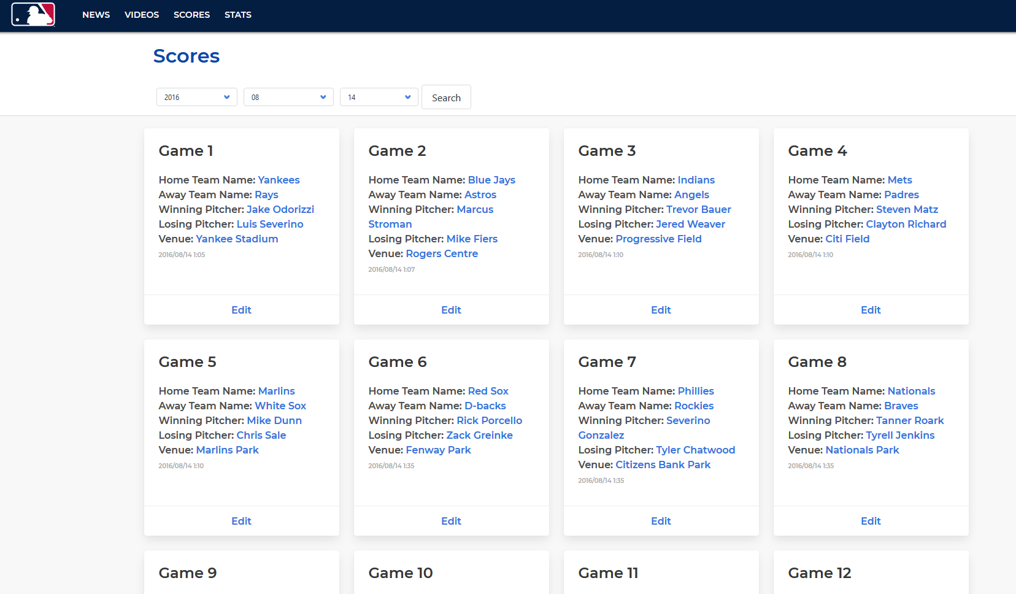Viewport: 1016px width, 594px height.
Task: Open the year 2016 dropdown
Action: pyautogui.click(x=197, y=97)
